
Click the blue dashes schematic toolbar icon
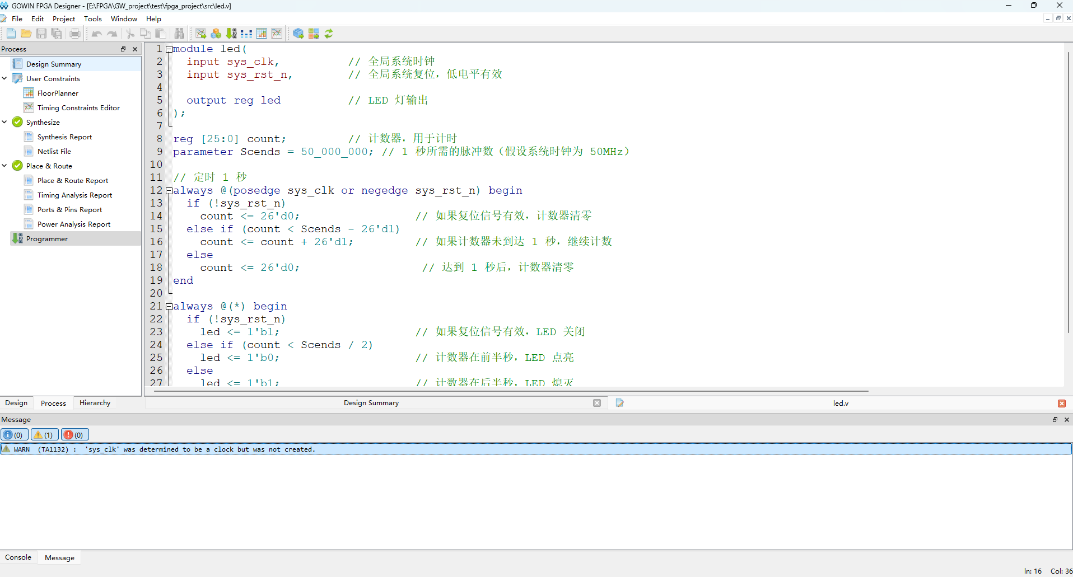(x=246, y=34)
